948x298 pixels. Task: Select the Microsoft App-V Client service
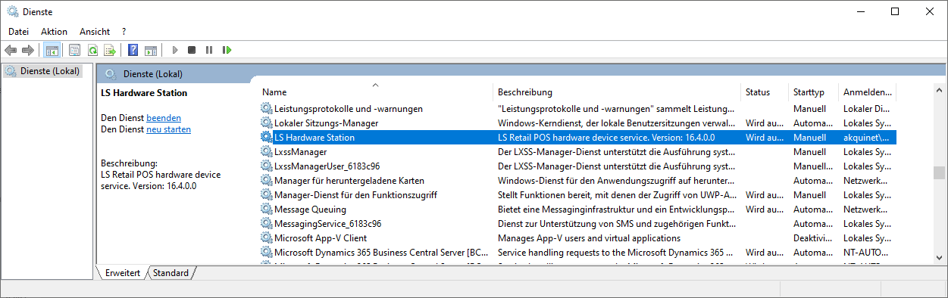(321, 238)
